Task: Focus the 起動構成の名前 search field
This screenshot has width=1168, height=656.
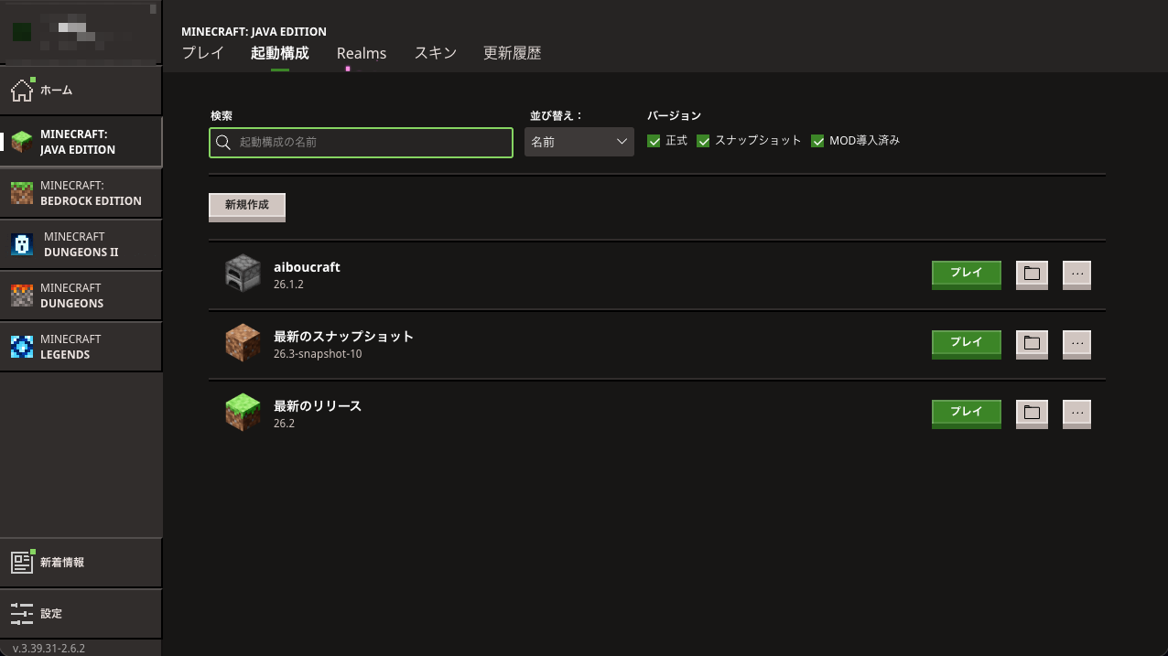Action: point(362,143)
